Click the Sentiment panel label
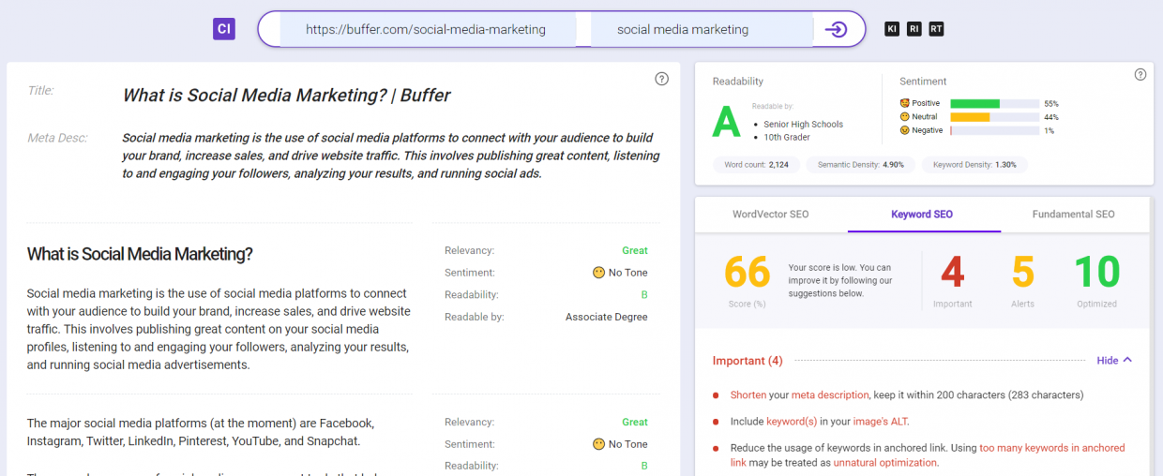 click(923, 82)
